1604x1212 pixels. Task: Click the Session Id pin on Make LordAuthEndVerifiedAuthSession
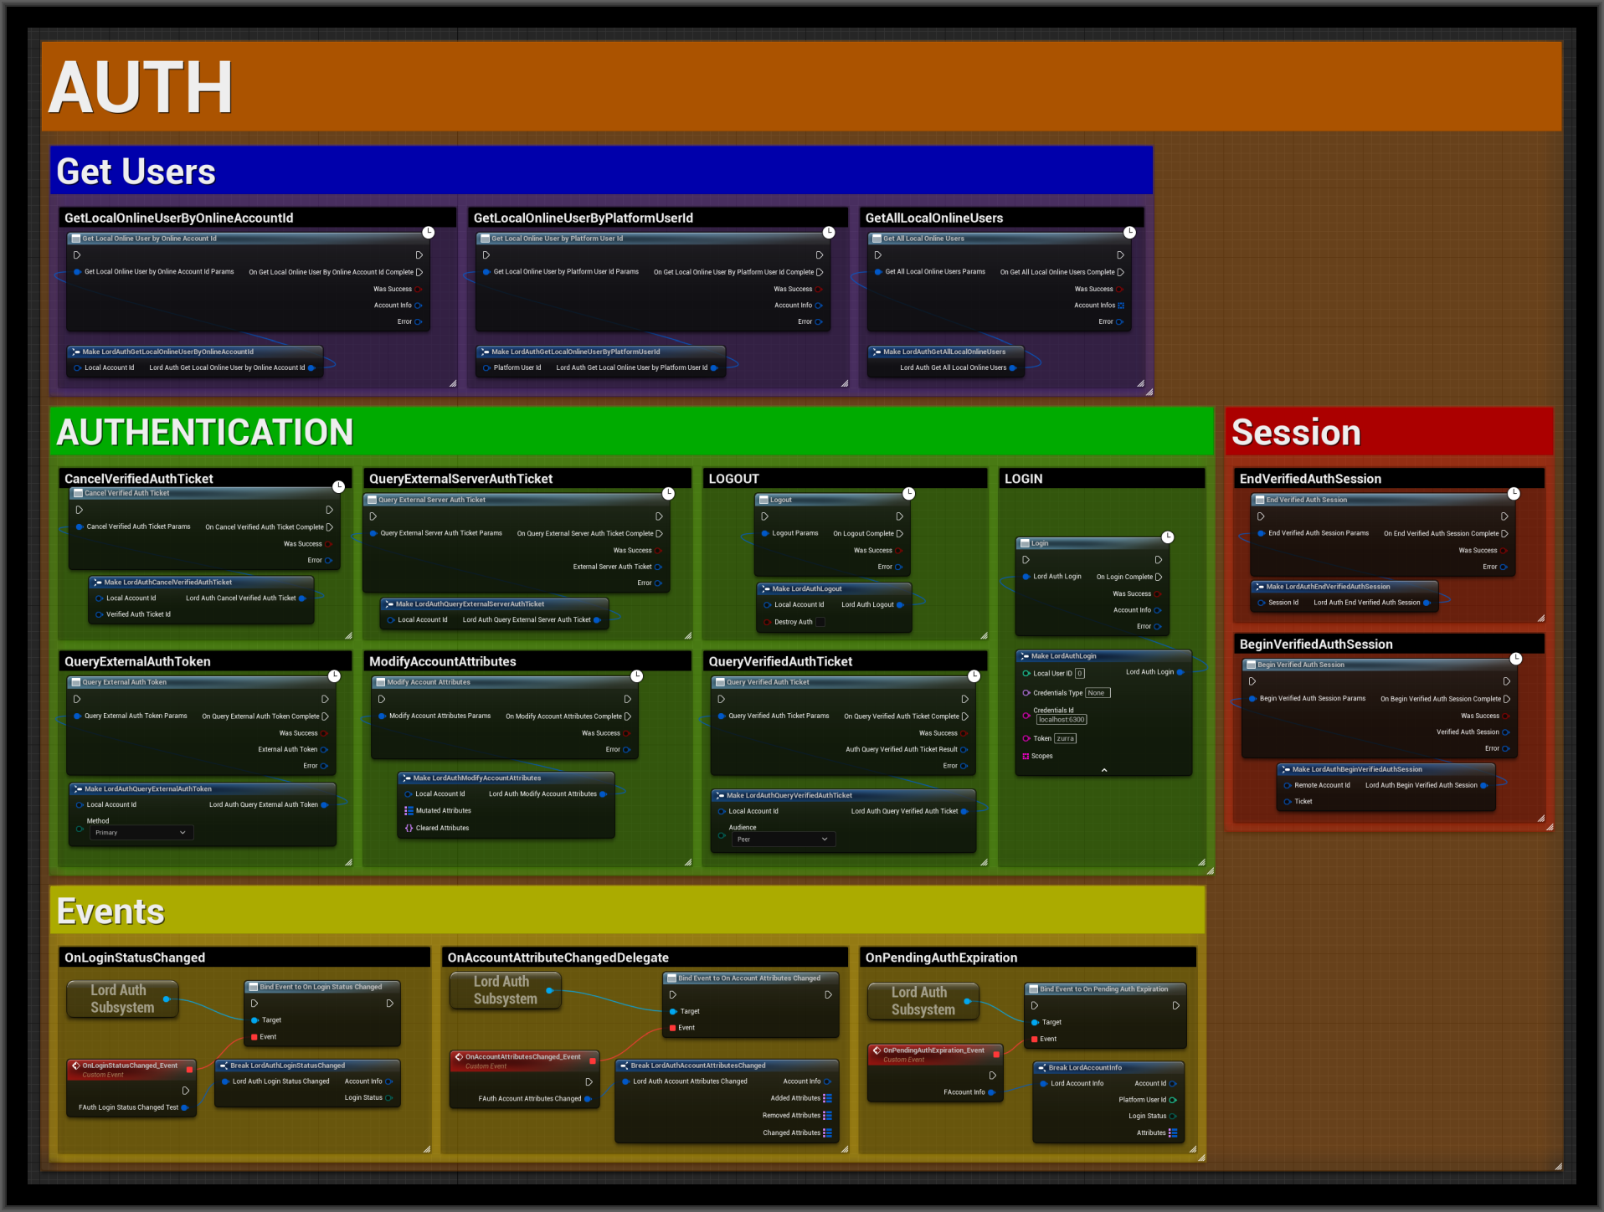point(1261,603)
